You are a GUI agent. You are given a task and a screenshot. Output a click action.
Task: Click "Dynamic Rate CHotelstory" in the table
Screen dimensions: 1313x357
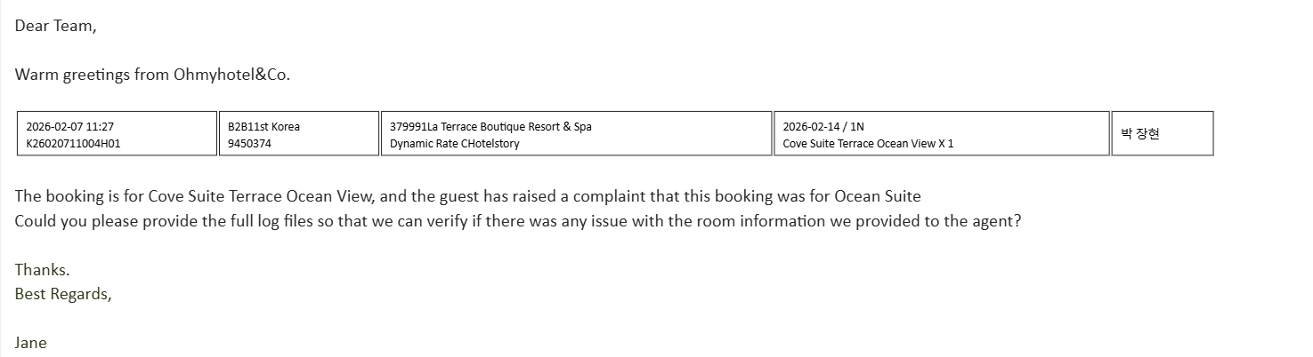click(454, 143)
